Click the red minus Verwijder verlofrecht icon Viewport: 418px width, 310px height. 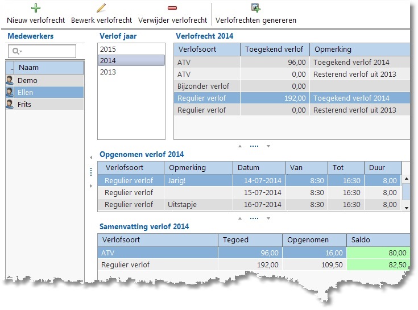(x=172, y=8)
